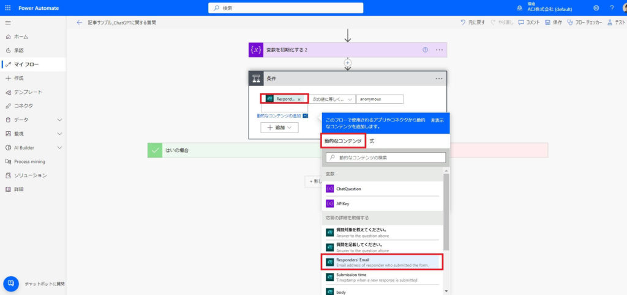Collapse the left navigation hamburger menu
Image resolution: width=627 pixels, height=295 pixels.
[x=7, y=23]
